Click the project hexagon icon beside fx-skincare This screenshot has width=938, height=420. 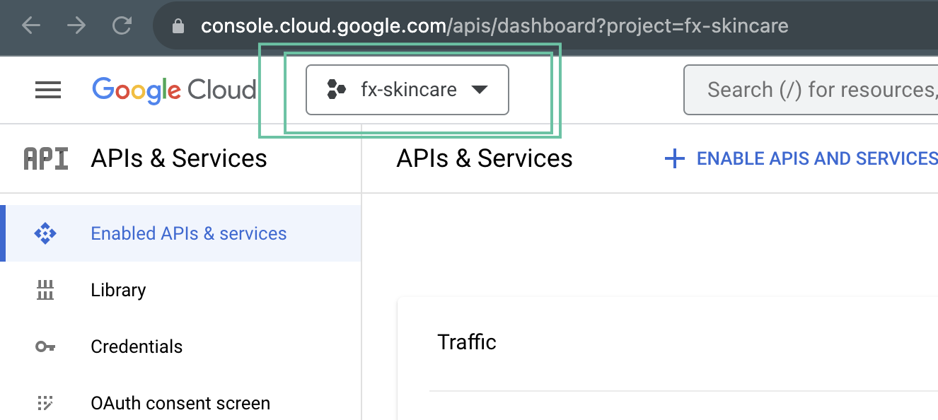pos(336,90)
